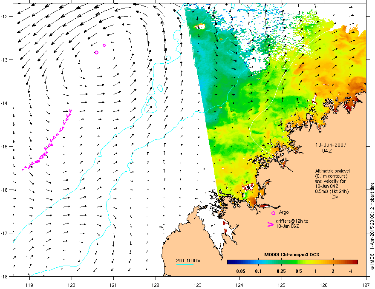
Task: Click the cyan 200/1000m depth contour legend line
Action: [x=185, y=265]
